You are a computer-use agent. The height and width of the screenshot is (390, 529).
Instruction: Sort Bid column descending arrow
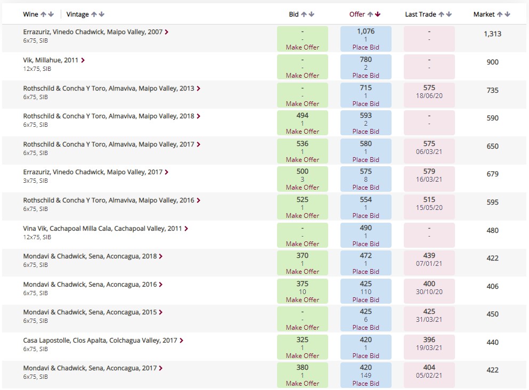tap(312, 14)
